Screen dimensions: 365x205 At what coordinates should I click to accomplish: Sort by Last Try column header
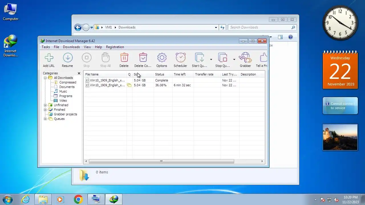pos(230,74)
